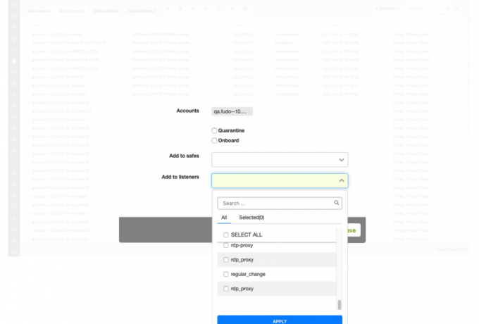This screenshot has width=479, height=324.
Task: Select the Quarantine radio option
Action: tap(215, 130)
